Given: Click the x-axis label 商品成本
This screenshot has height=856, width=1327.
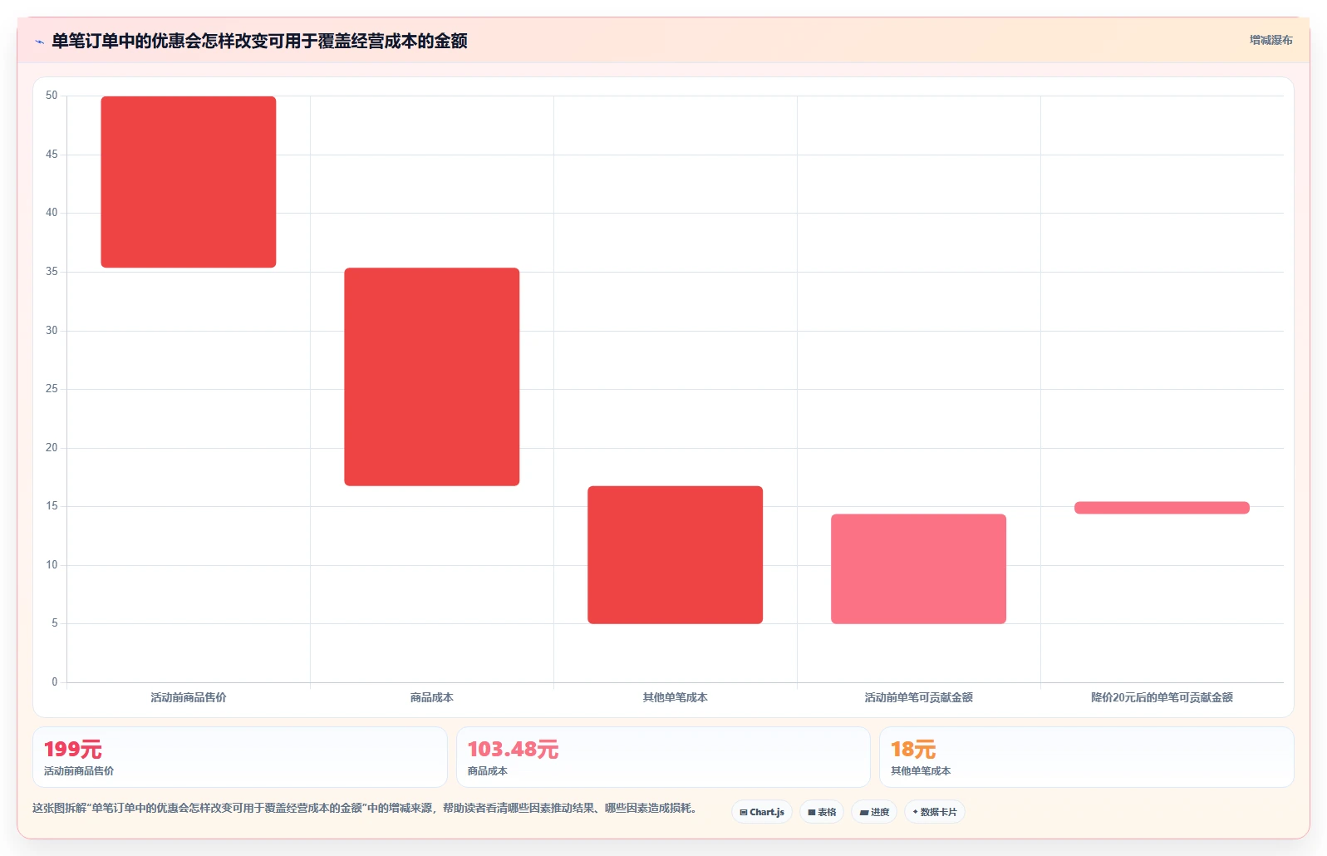Looking at the screenshot, I should (432, 697).
